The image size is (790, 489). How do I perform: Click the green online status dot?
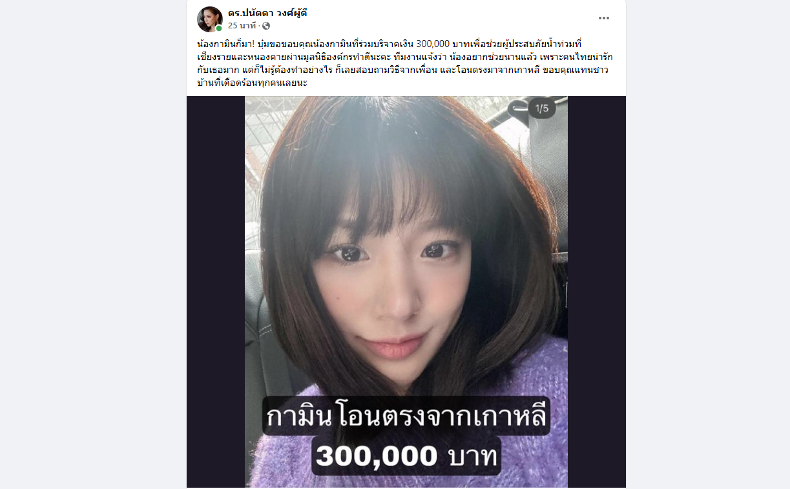pos(219,28)
